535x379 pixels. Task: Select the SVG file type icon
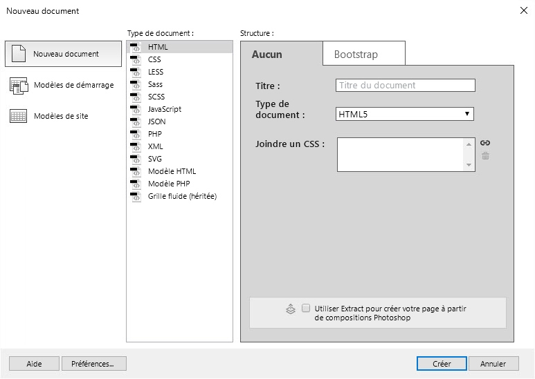[x=136, y=159]
